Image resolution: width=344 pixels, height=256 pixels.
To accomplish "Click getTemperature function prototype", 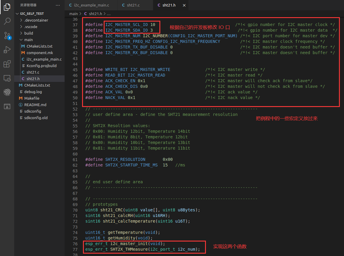I will [125, 232].
